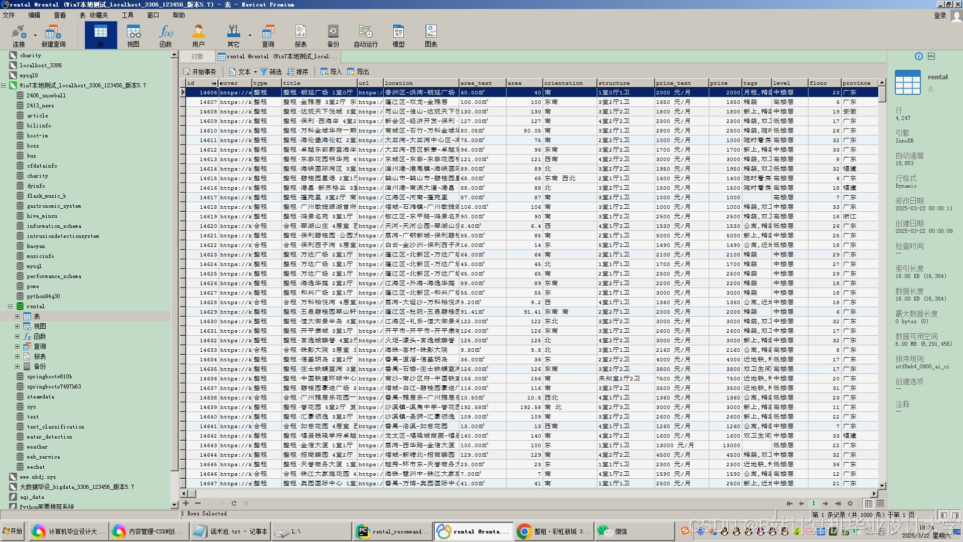The width and height of the screenshot is (963, 542).
Task: Click the 导入 import button
Action: click(331, 72)
